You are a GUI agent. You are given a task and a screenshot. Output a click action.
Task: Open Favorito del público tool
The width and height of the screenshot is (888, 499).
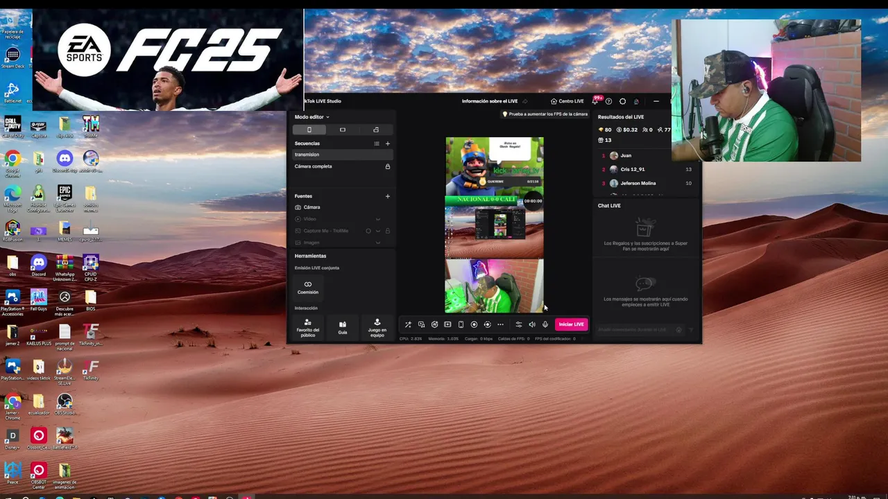click(308, 328)
